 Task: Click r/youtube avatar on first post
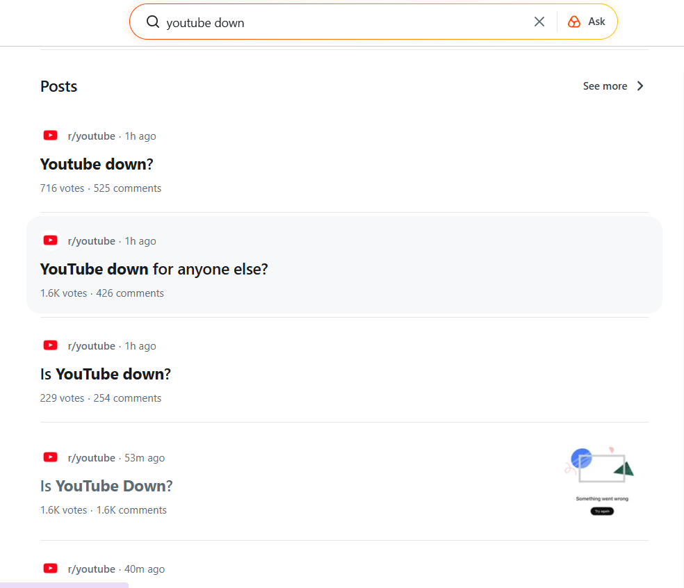[x=50, y=136]
